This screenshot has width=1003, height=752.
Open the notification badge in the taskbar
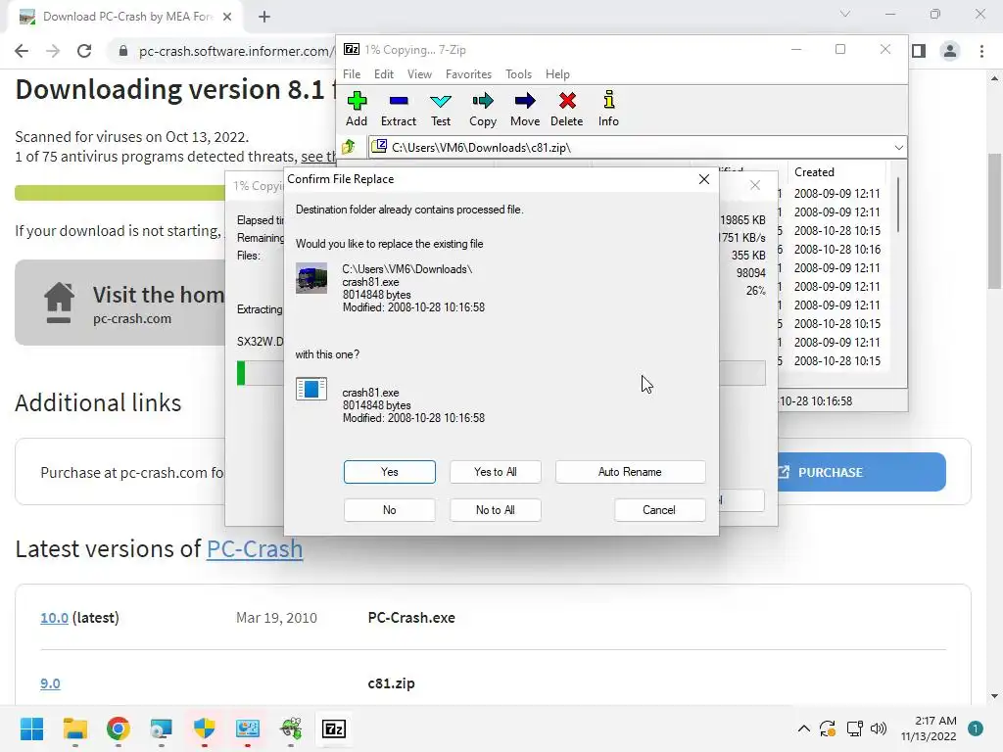point(975,728)
